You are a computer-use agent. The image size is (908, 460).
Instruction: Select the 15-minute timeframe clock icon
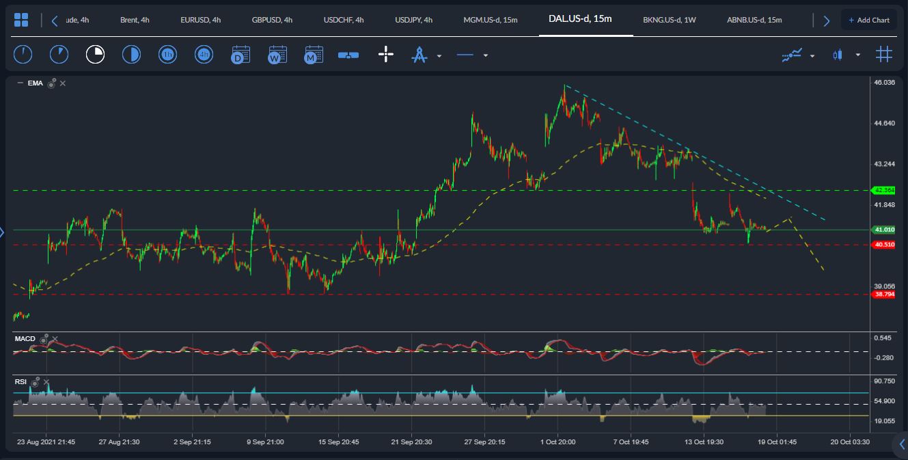[x=95, y=54]
